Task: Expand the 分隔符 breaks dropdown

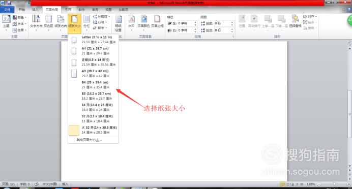Action: pyautogui.click(x=101, y=17)
